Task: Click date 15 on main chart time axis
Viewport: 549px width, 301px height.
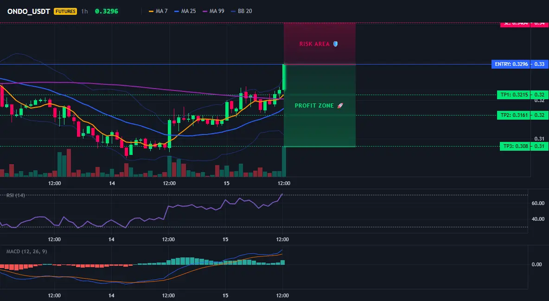Action: [x=227, y=183]
